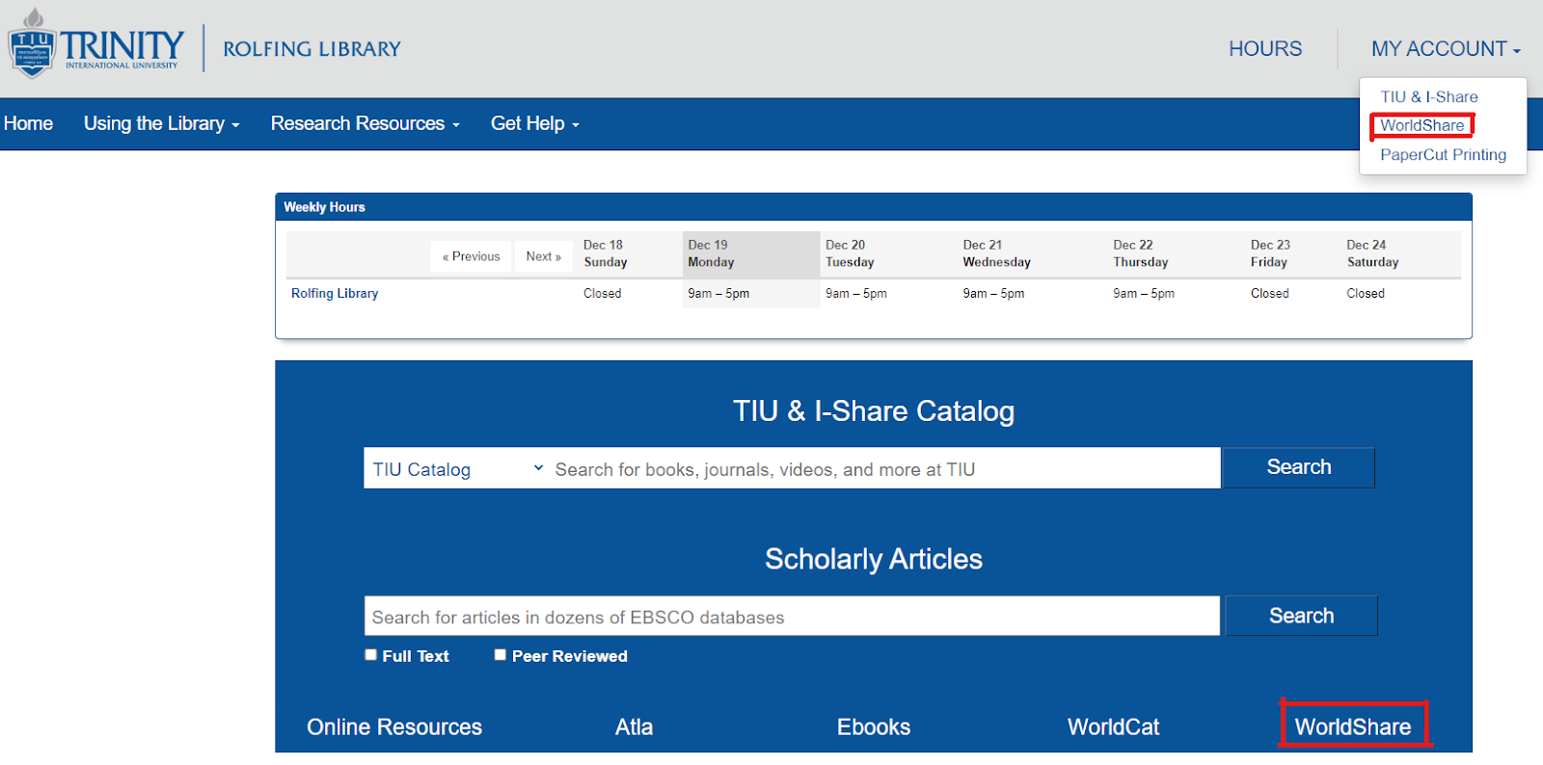
Task: Open the WorldCat tab
Action: point(1113,727)
